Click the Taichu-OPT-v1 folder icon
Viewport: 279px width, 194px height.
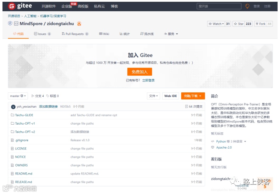point(12,123)
